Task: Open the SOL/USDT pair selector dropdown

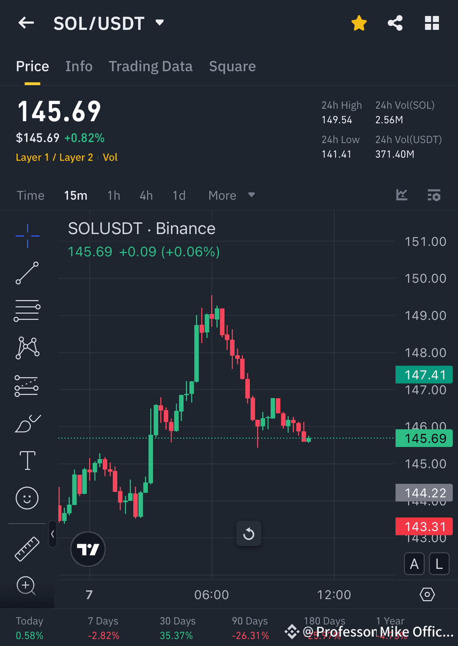Action: click(159, 23)
